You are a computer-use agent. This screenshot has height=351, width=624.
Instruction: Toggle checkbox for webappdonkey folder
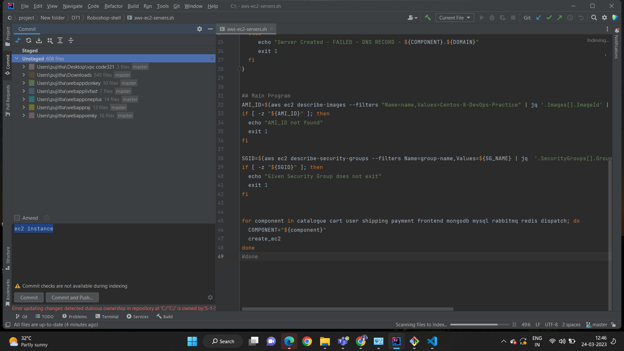[x=32, y=83]
